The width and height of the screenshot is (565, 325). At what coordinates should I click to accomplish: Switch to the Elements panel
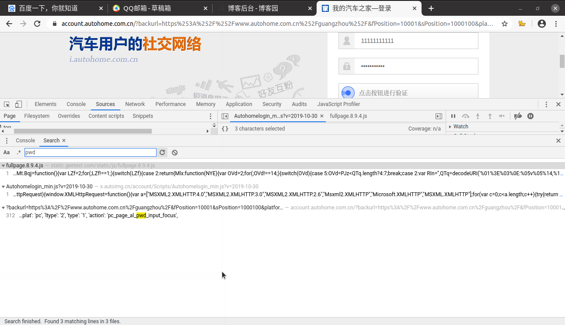tap(45, 104)
